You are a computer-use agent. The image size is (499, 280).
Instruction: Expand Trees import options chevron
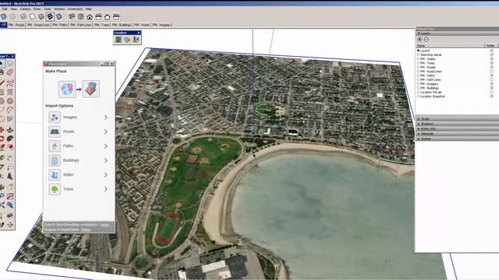pyautogui.click(x=106, y=189)
